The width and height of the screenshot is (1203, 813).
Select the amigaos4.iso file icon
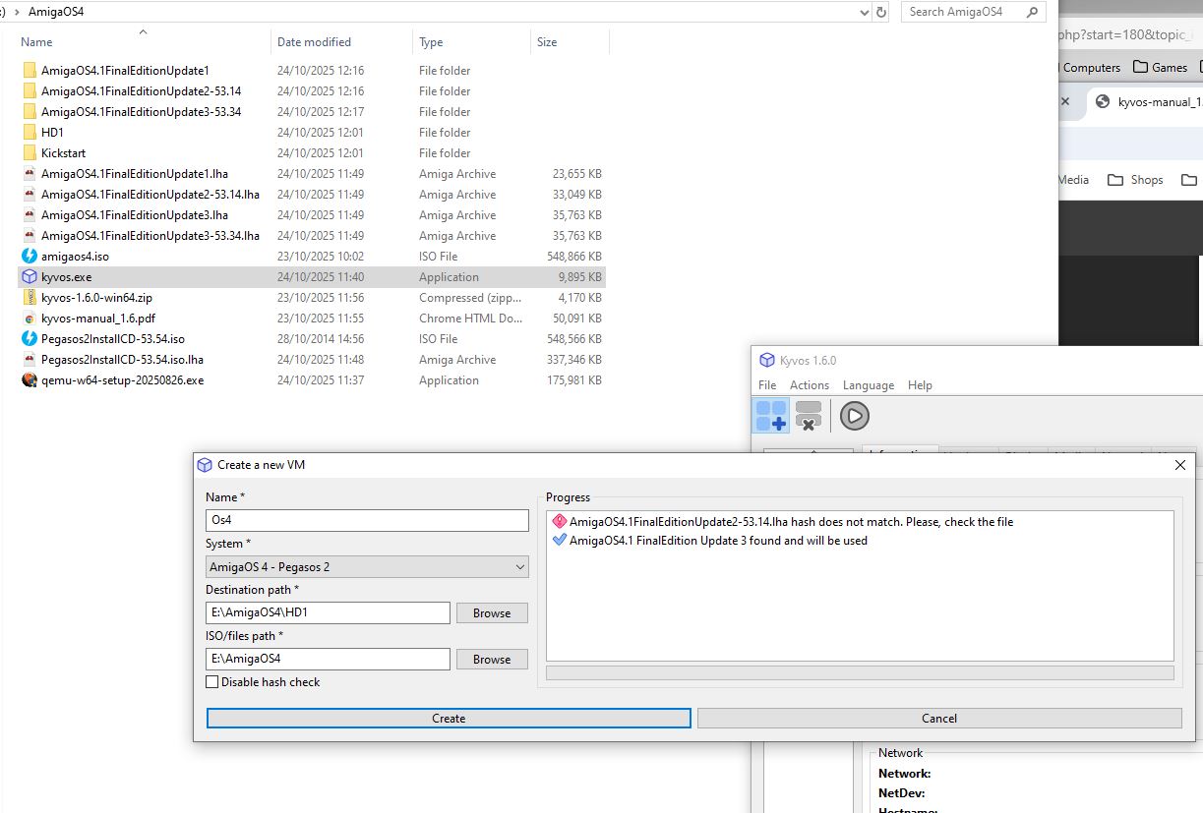[30, 257]
